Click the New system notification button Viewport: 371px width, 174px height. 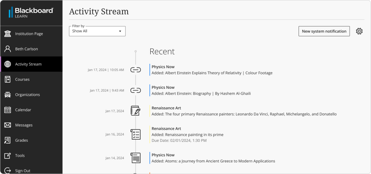click(x=324, y=31)
